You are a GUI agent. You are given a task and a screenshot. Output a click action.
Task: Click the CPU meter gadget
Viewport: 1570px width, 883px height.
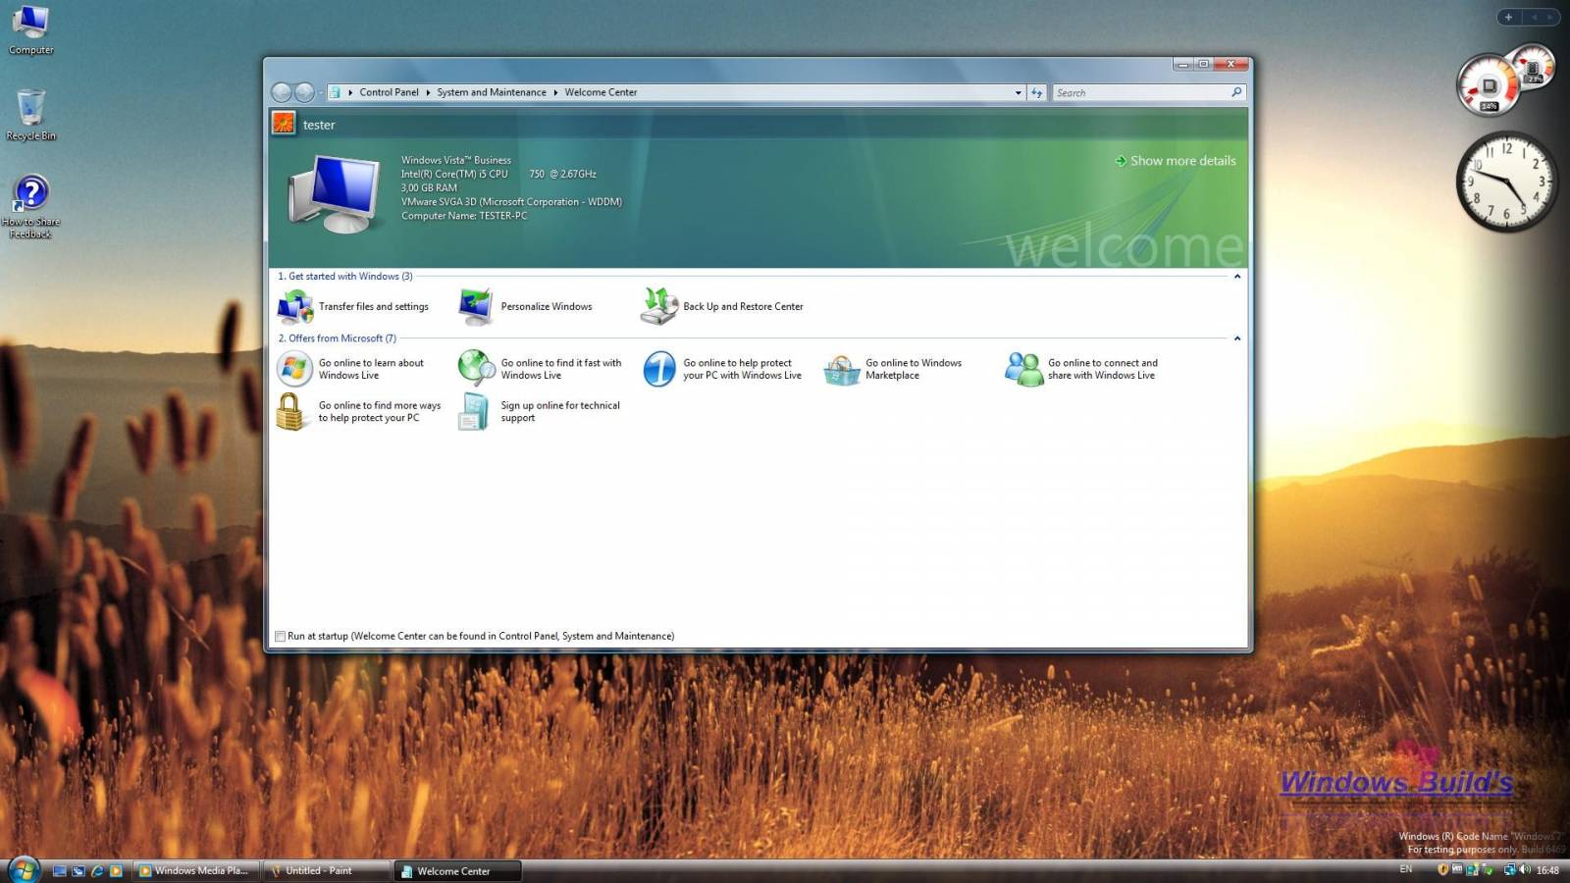(1505, 80)
